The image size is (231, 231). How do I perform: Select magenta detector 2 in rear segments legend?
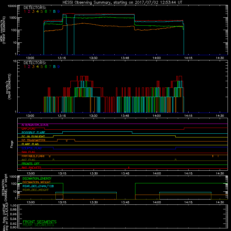tap(29, 67)
